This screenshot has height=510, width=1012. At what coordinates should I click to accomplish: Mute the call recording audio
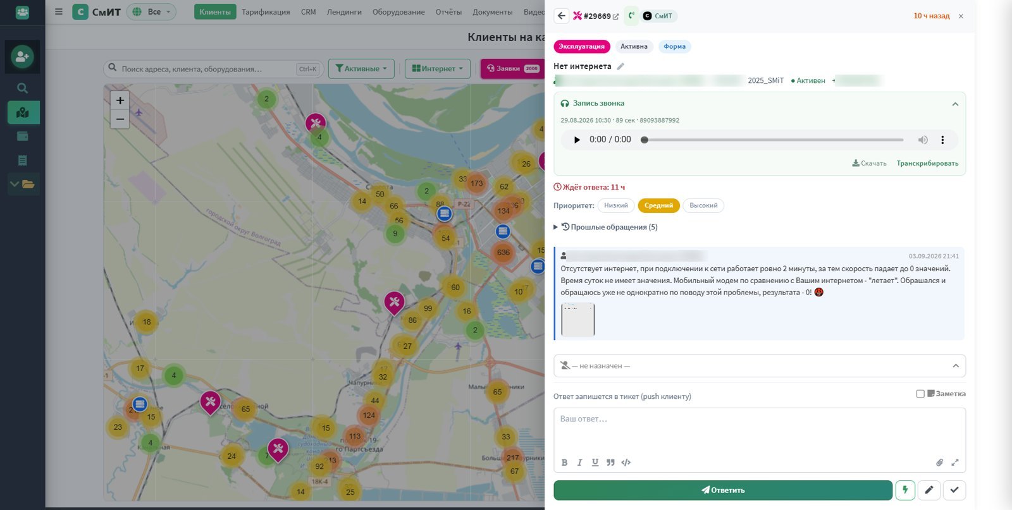click(x=923, y=140)
